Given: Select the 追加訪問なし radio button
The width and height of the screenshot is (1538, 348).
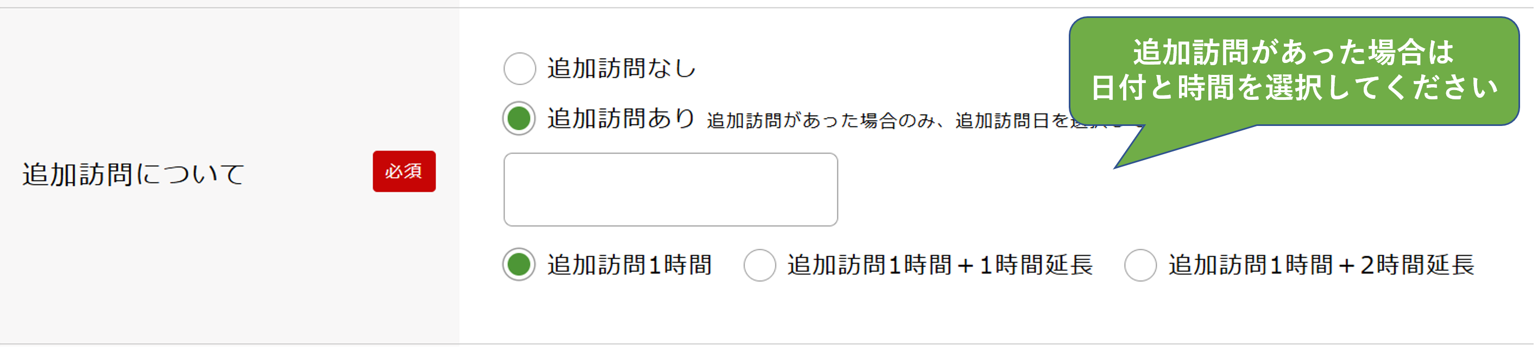Looking at the screenshot, I should 519,68.
